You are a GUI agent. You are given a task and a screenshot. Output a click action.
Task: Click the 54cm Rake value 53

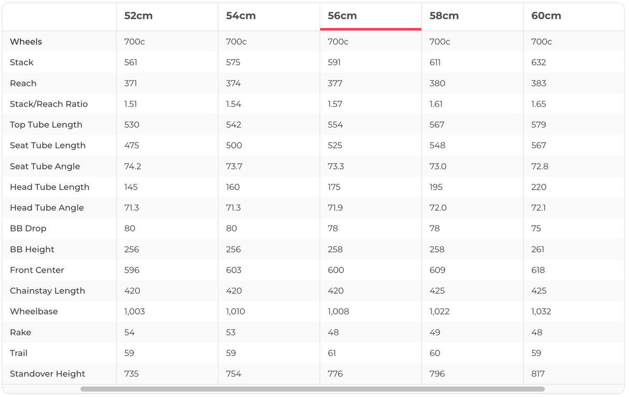231,332
